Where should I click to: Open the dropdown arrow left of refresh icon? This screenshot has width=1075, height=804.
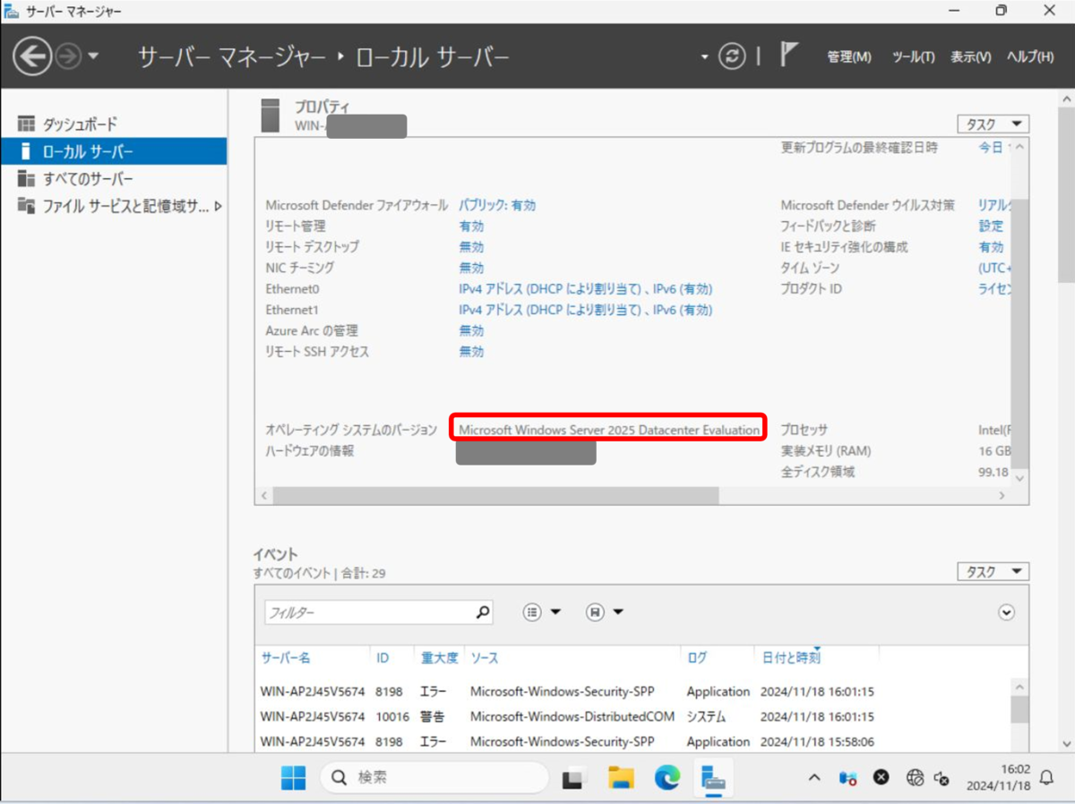point(704,57)
